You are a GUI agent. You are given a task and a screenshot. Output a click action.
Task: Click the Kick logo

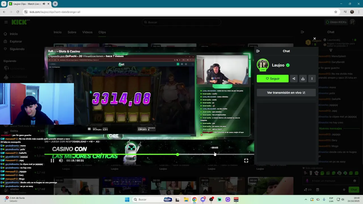tap(21, 22)
